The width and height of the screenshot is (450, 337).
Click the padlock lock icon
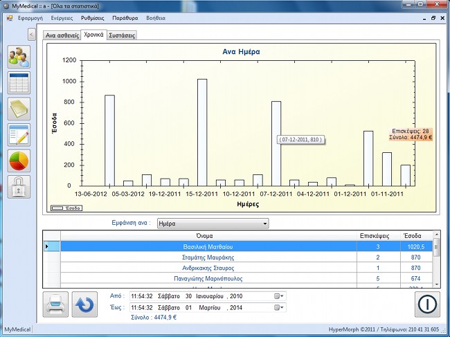(x=19, y=187)
